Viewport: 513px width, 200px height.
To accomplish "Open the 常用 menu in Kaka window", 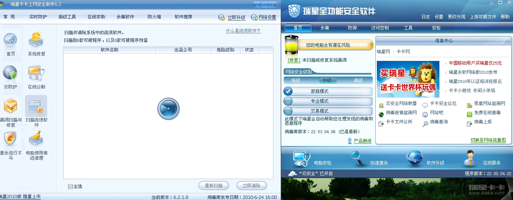I will (9, 17).
